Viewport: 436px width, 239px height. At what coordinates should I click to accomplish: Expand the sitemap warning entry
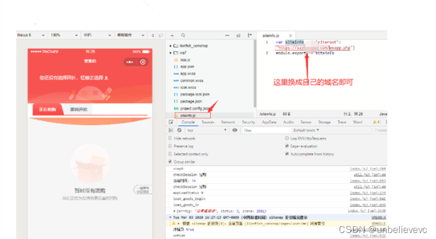point(179,223)
